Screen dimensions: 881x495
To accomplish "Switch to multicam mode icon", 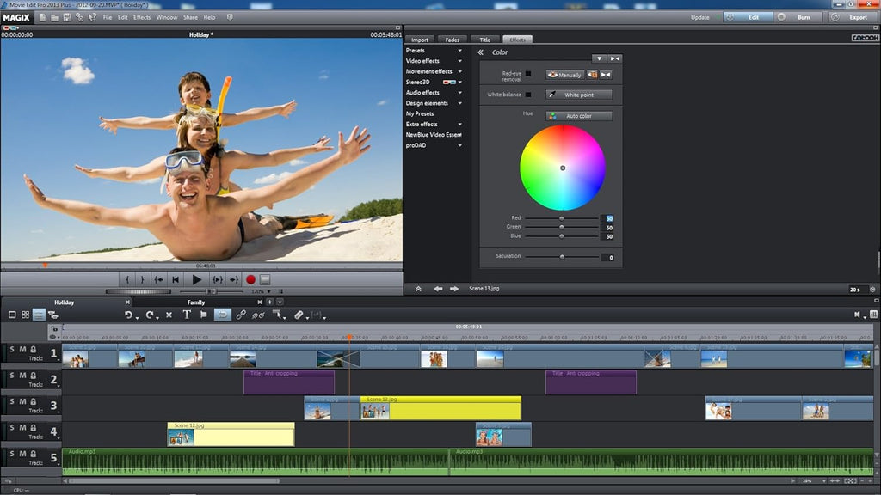I will click(x=52, y=315).
